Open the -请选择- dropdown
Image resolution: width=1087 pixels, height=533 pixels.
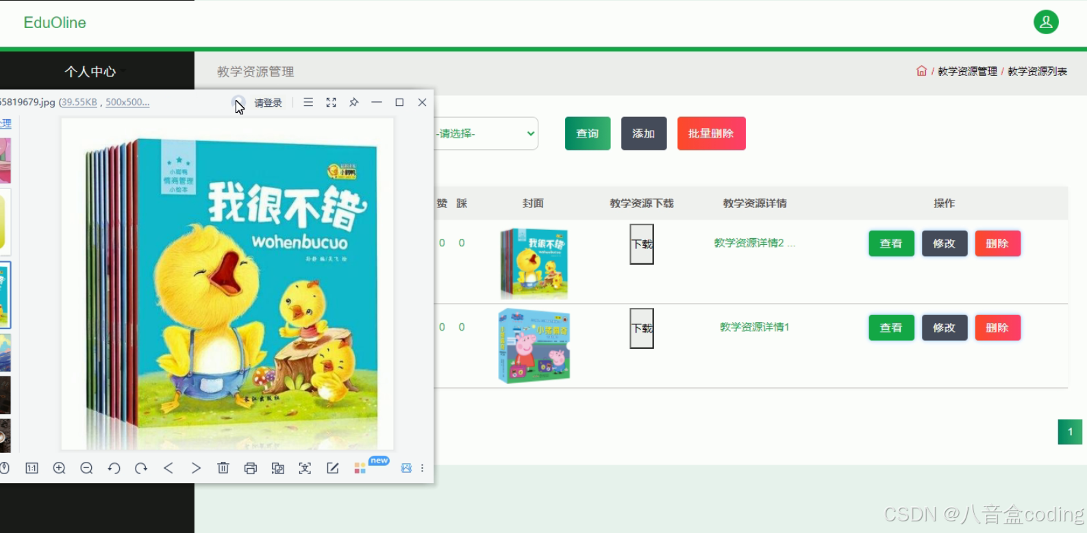pos(486,133)
